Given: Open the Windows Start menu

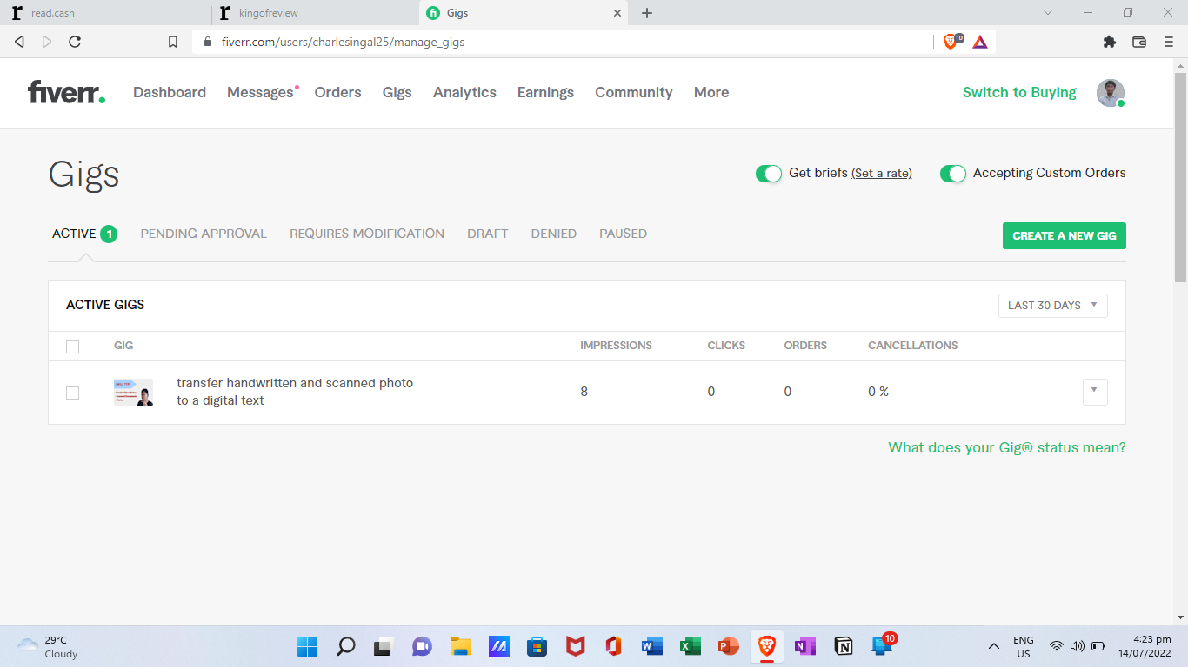Looking at the screenshot, I should click(x=308, y=646).
